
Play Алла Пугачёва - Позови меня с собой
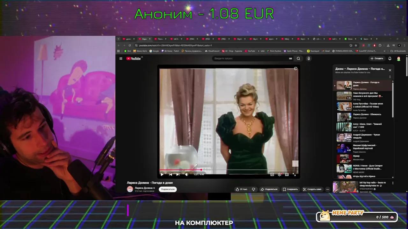363,106
